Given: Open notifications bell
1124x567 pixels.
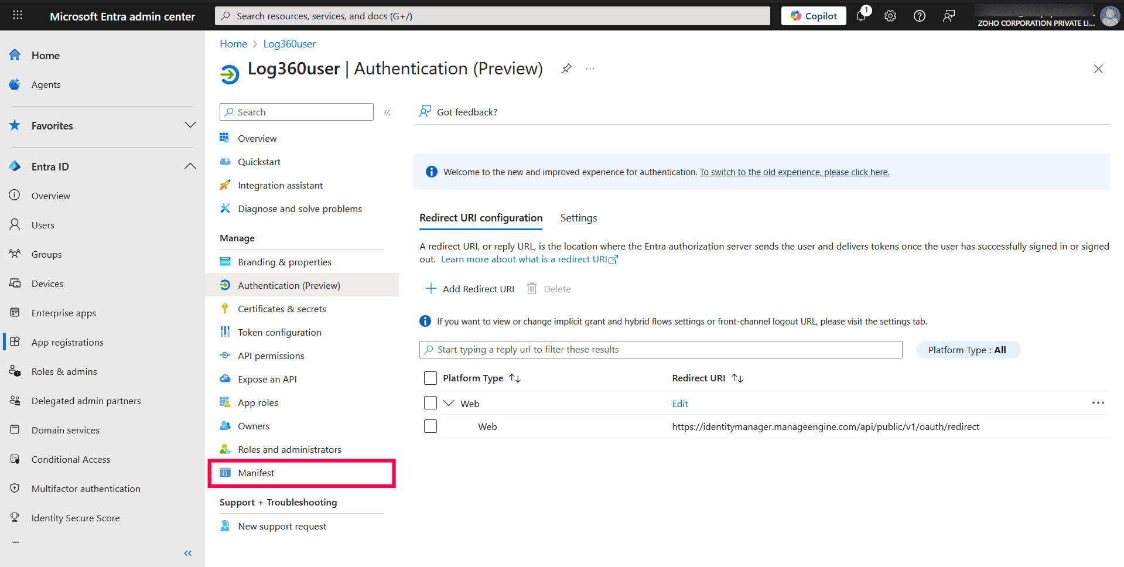Looking at the screenshot, I should pyautogui.click(x=861, y=16).
